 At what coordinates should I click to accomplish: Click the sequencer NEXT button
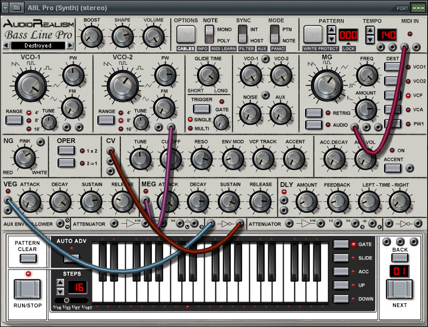[x=400, y=289]
